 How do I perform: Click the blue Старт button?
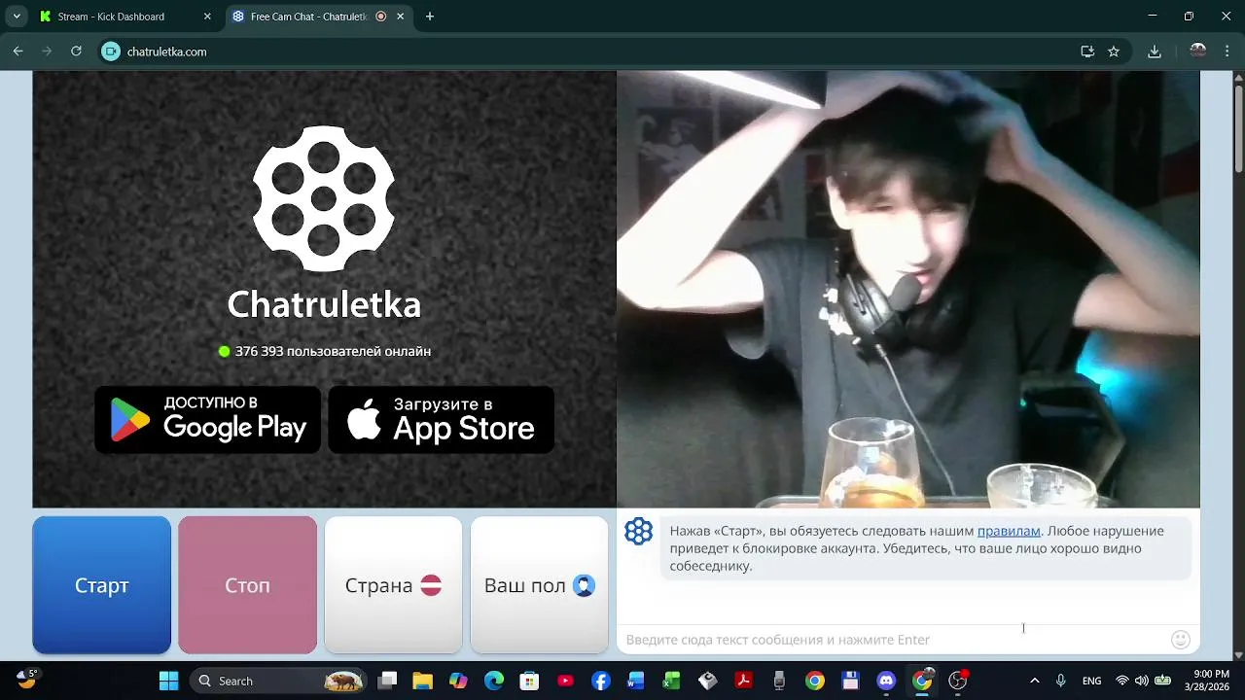tap(102, 585)
